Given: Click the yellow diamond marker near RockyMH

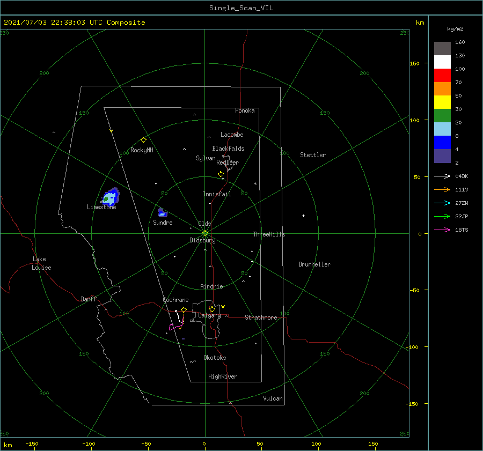Looking at the screenshot, I should [x=143, y=140].
